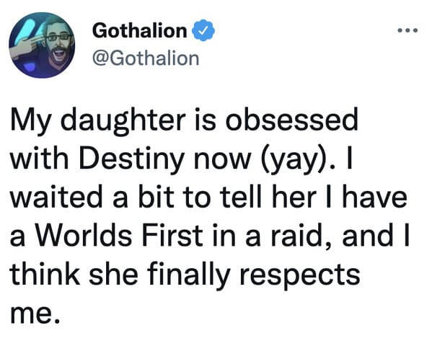Click the bold Gothalion display name
432x341 pixels.
click(x=140, y=30)
